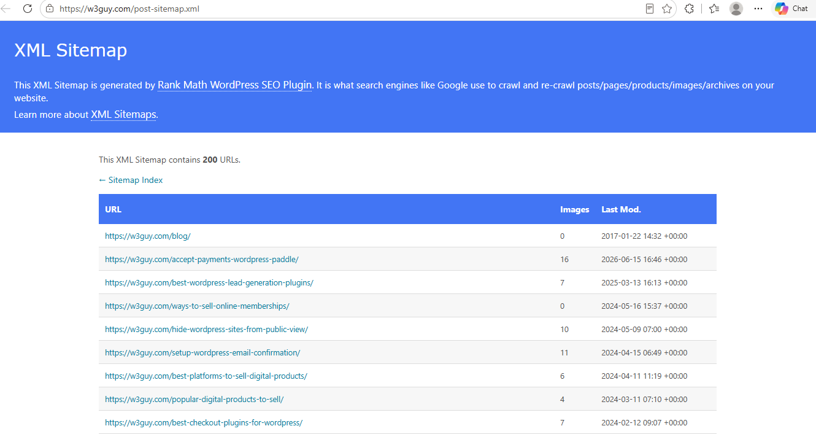Click the browser back arrow

click(6, 9)
